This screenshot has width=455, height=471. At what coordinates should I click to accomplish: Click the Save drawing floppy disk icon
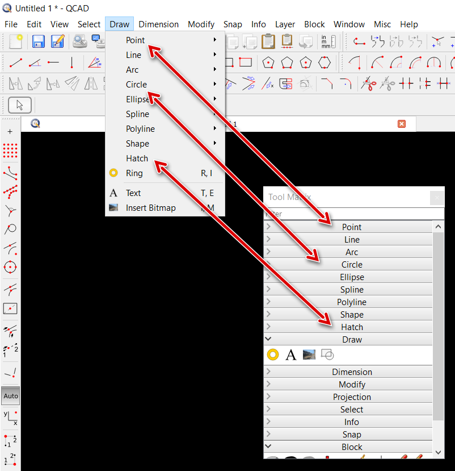click(x=39, y=41)
